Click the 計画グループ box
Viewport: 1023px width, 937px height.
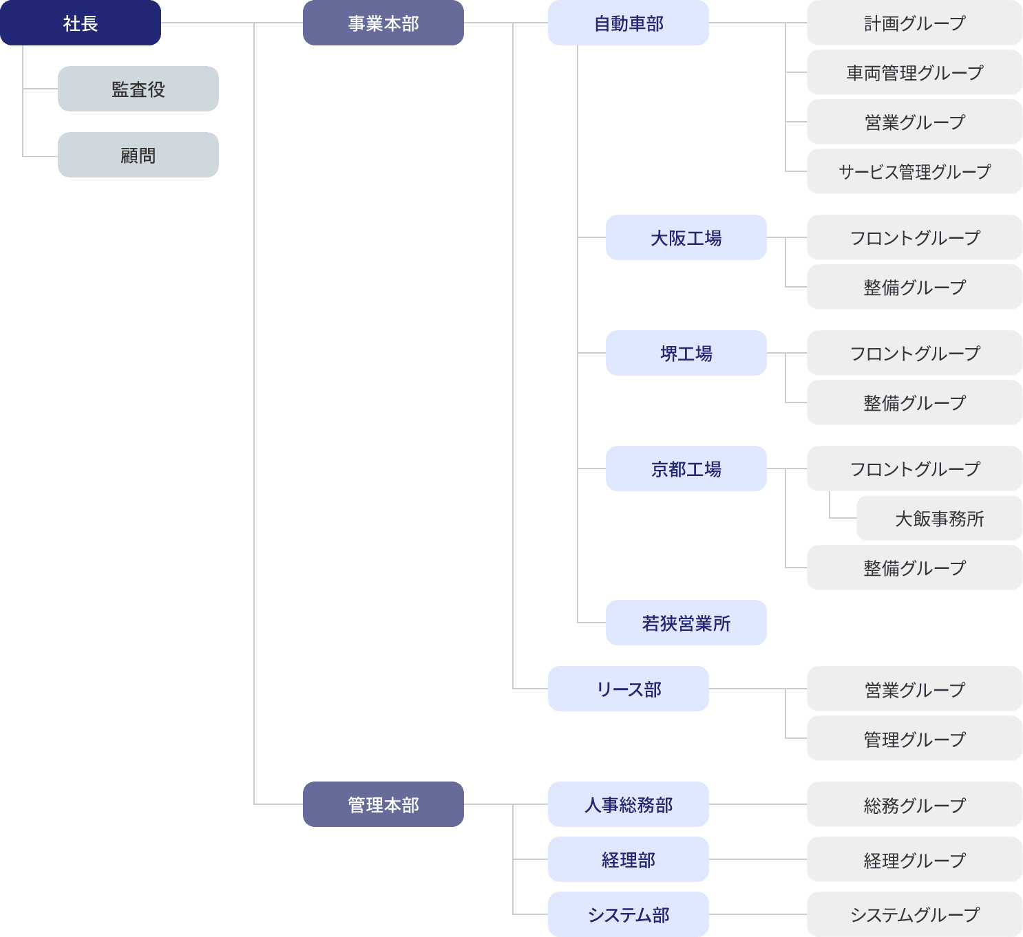click(915, 23)
